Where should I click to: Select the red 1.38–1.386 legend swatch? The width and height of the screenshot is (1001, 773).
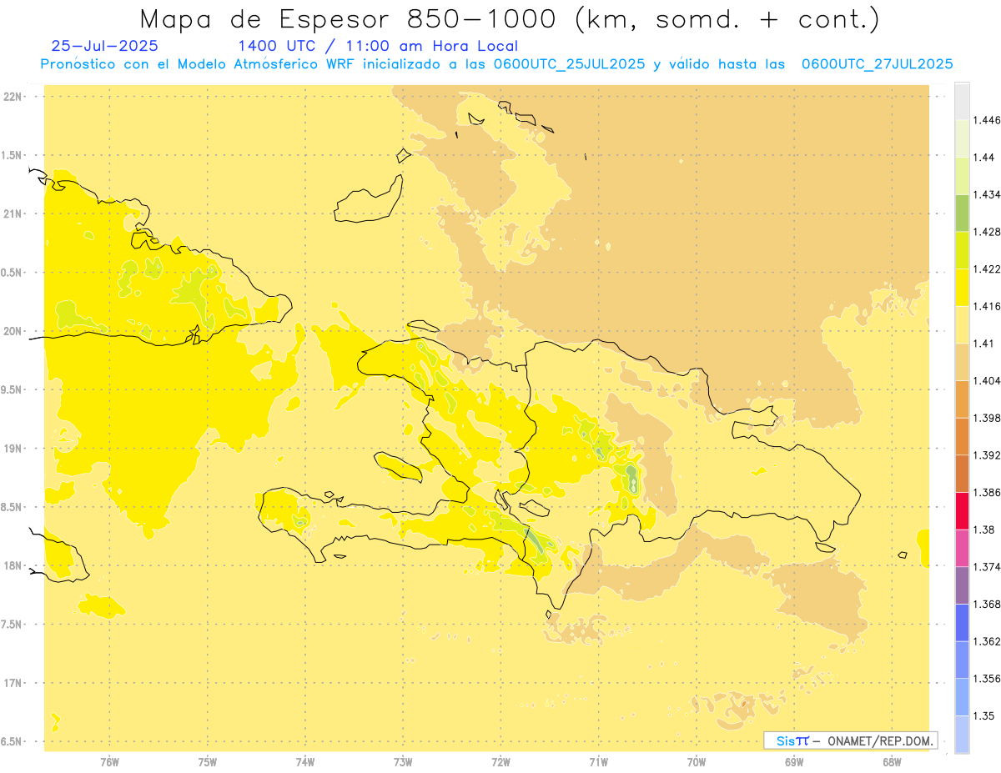point(962,510)
